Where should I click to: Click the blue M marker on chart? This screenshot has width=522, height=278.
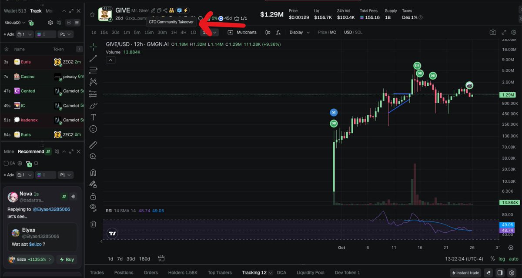[x=334, y=112]
